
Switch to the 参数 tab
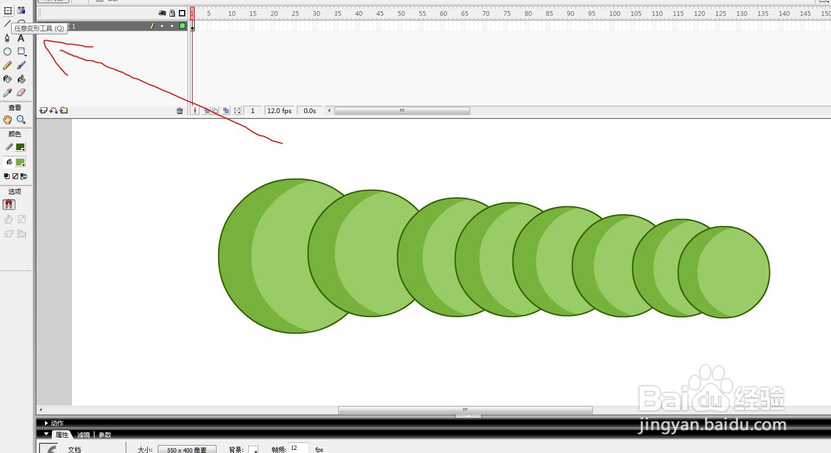(x=105, y=434)
